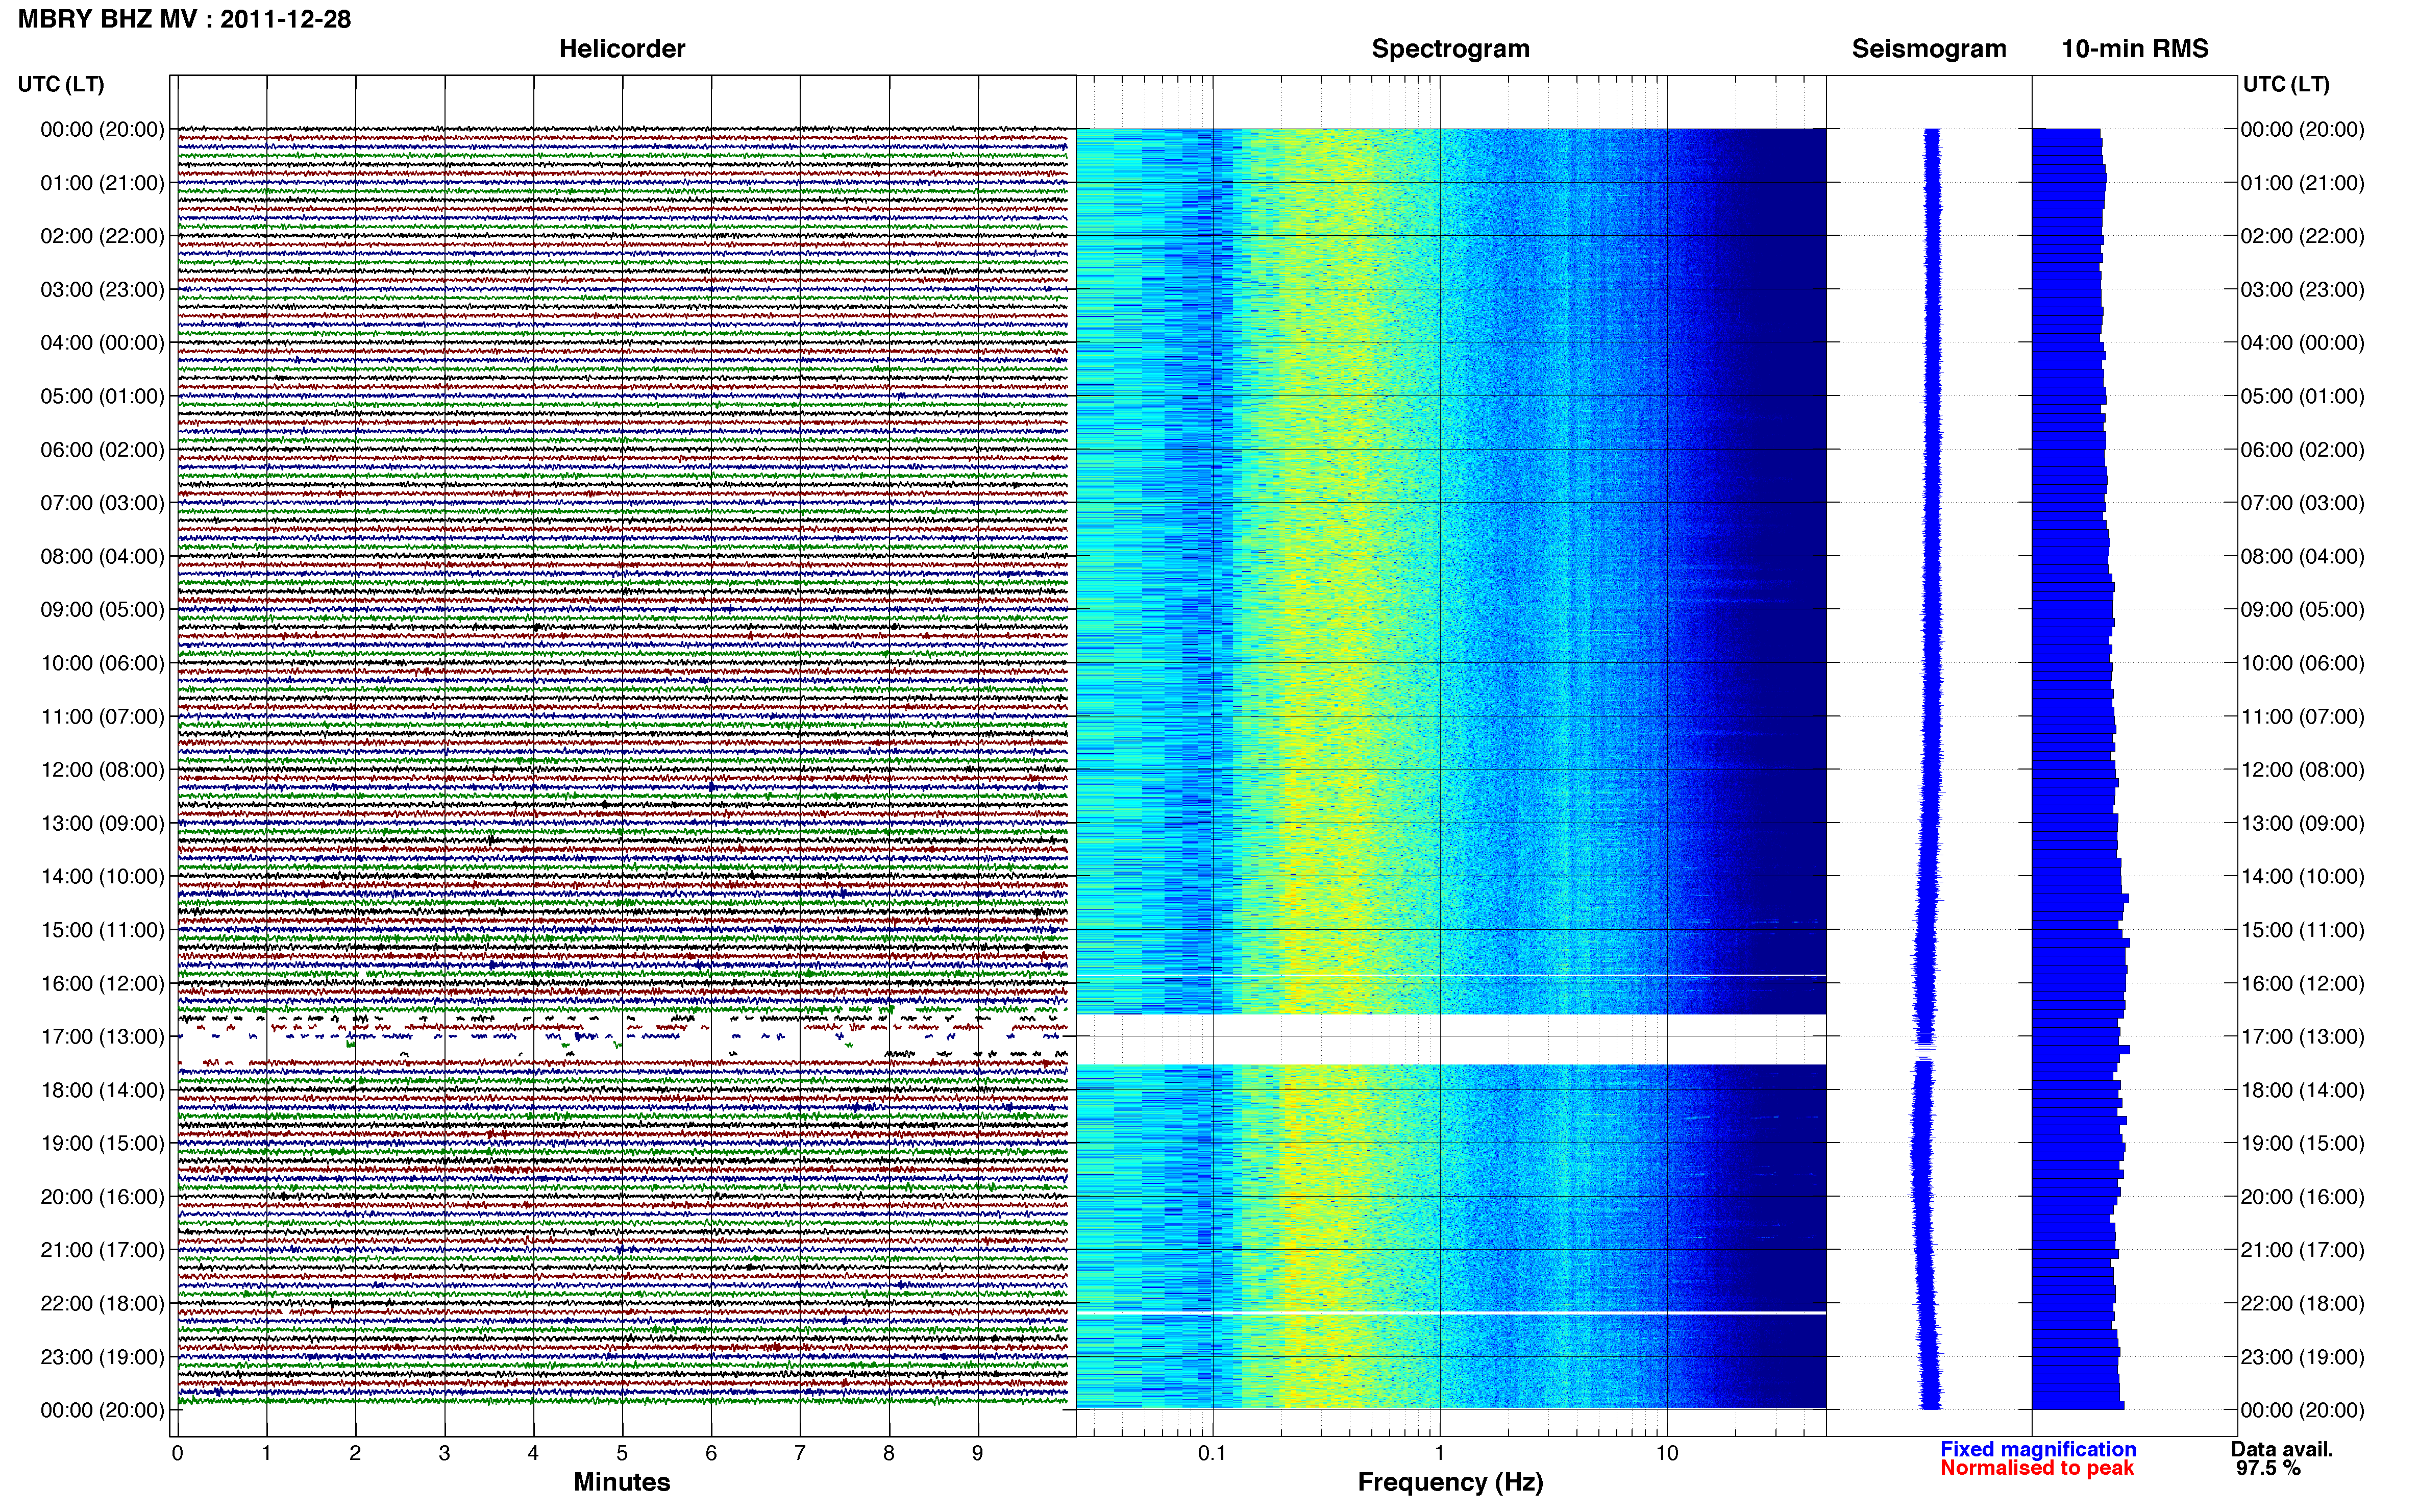The image size is (2419, 1512).
Task: Click the right '03:00 (23:00)' time label
Action: tap(2302, 290)
